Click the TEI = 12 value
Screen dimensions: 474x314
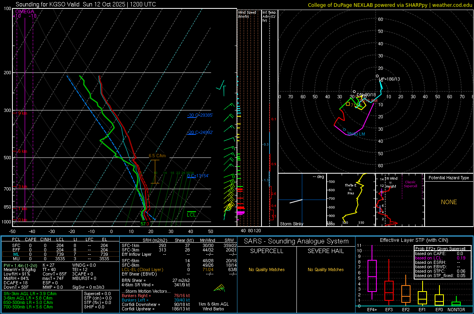(80, 269)
